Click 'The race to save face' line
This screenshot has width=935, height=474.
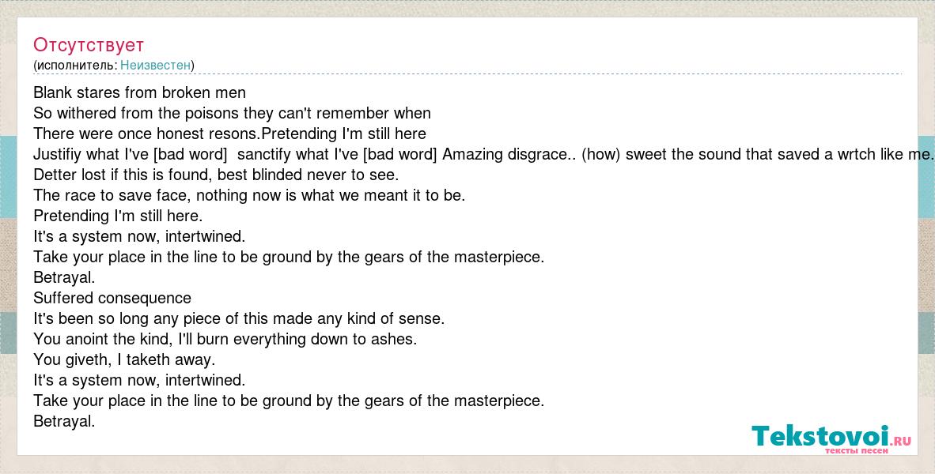click(x=249, y=195)
